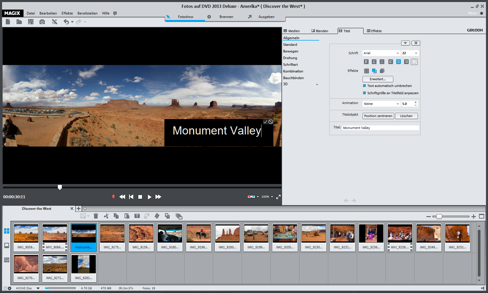The image size is (488, 293).
Task: Start playback with the play button
Action: coord(149,197)
